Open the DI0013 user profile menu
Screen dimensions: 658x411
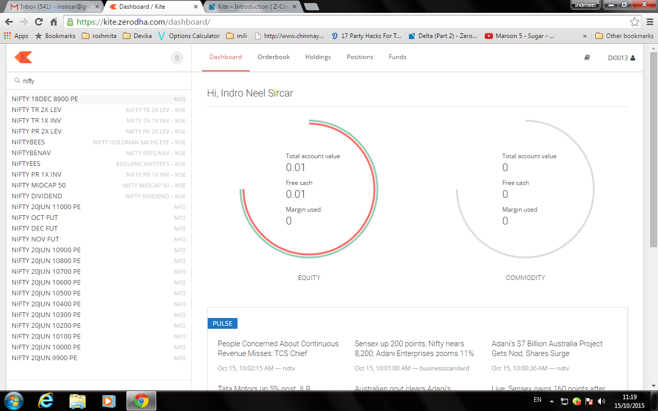point(622,58)
